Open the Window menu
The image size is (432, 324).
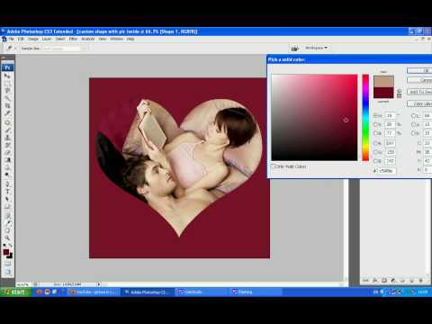[x=116, y=39]
